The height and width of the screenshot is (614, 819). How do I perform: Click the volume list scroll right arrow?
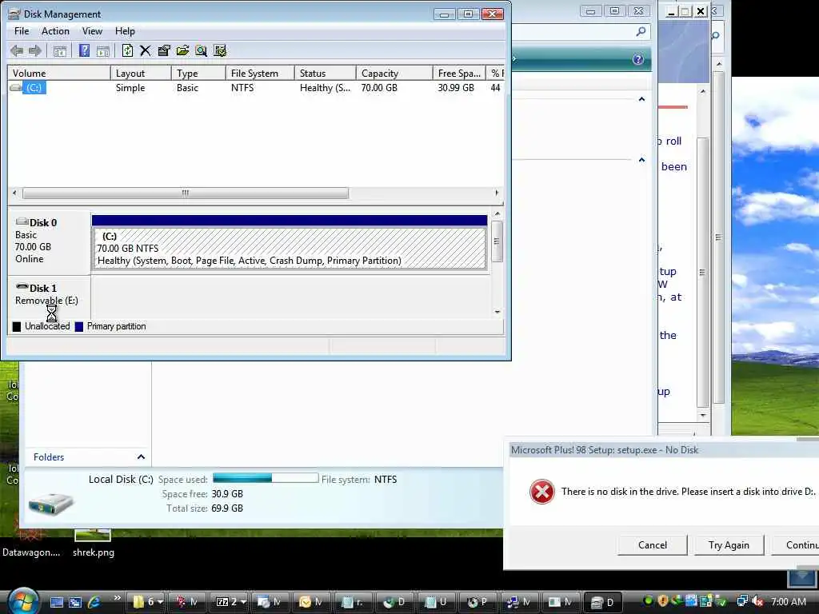pyautogui.click(x=497, y=193)
